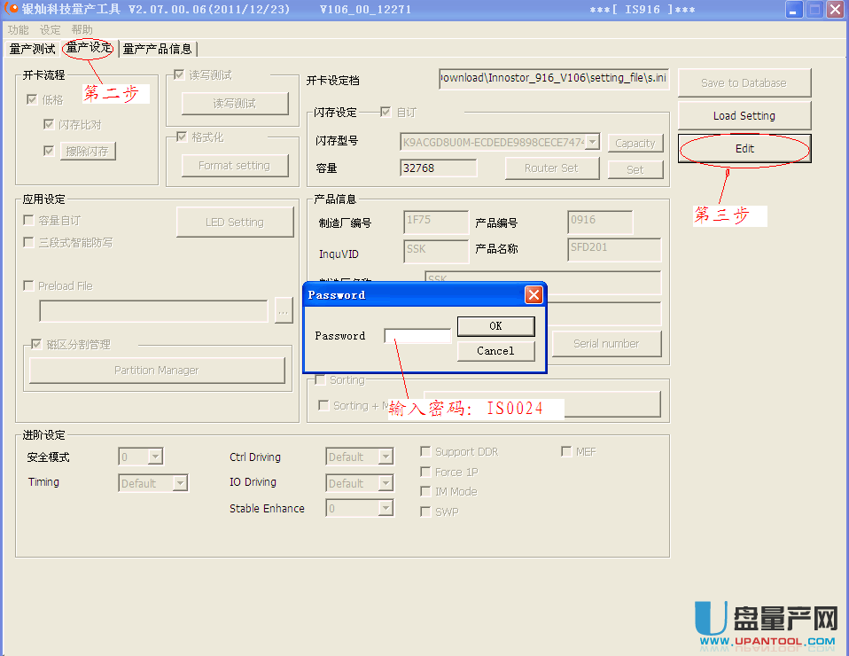Check the MEF option
Viewport: 849px width, 656px height.
click(x=566, y=451)
